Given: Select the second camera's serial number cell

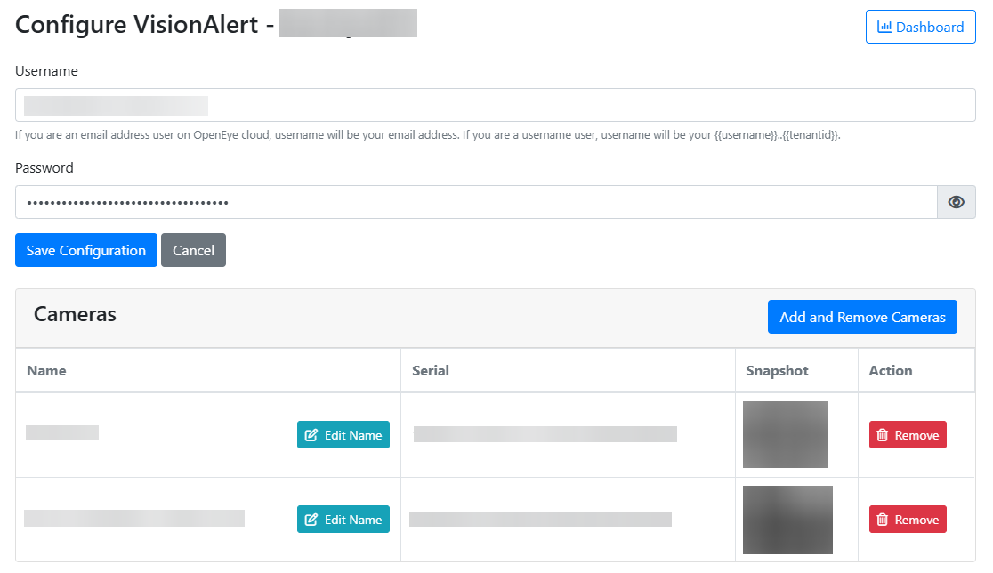Looking at the screenshot, I should click(540, 520).
